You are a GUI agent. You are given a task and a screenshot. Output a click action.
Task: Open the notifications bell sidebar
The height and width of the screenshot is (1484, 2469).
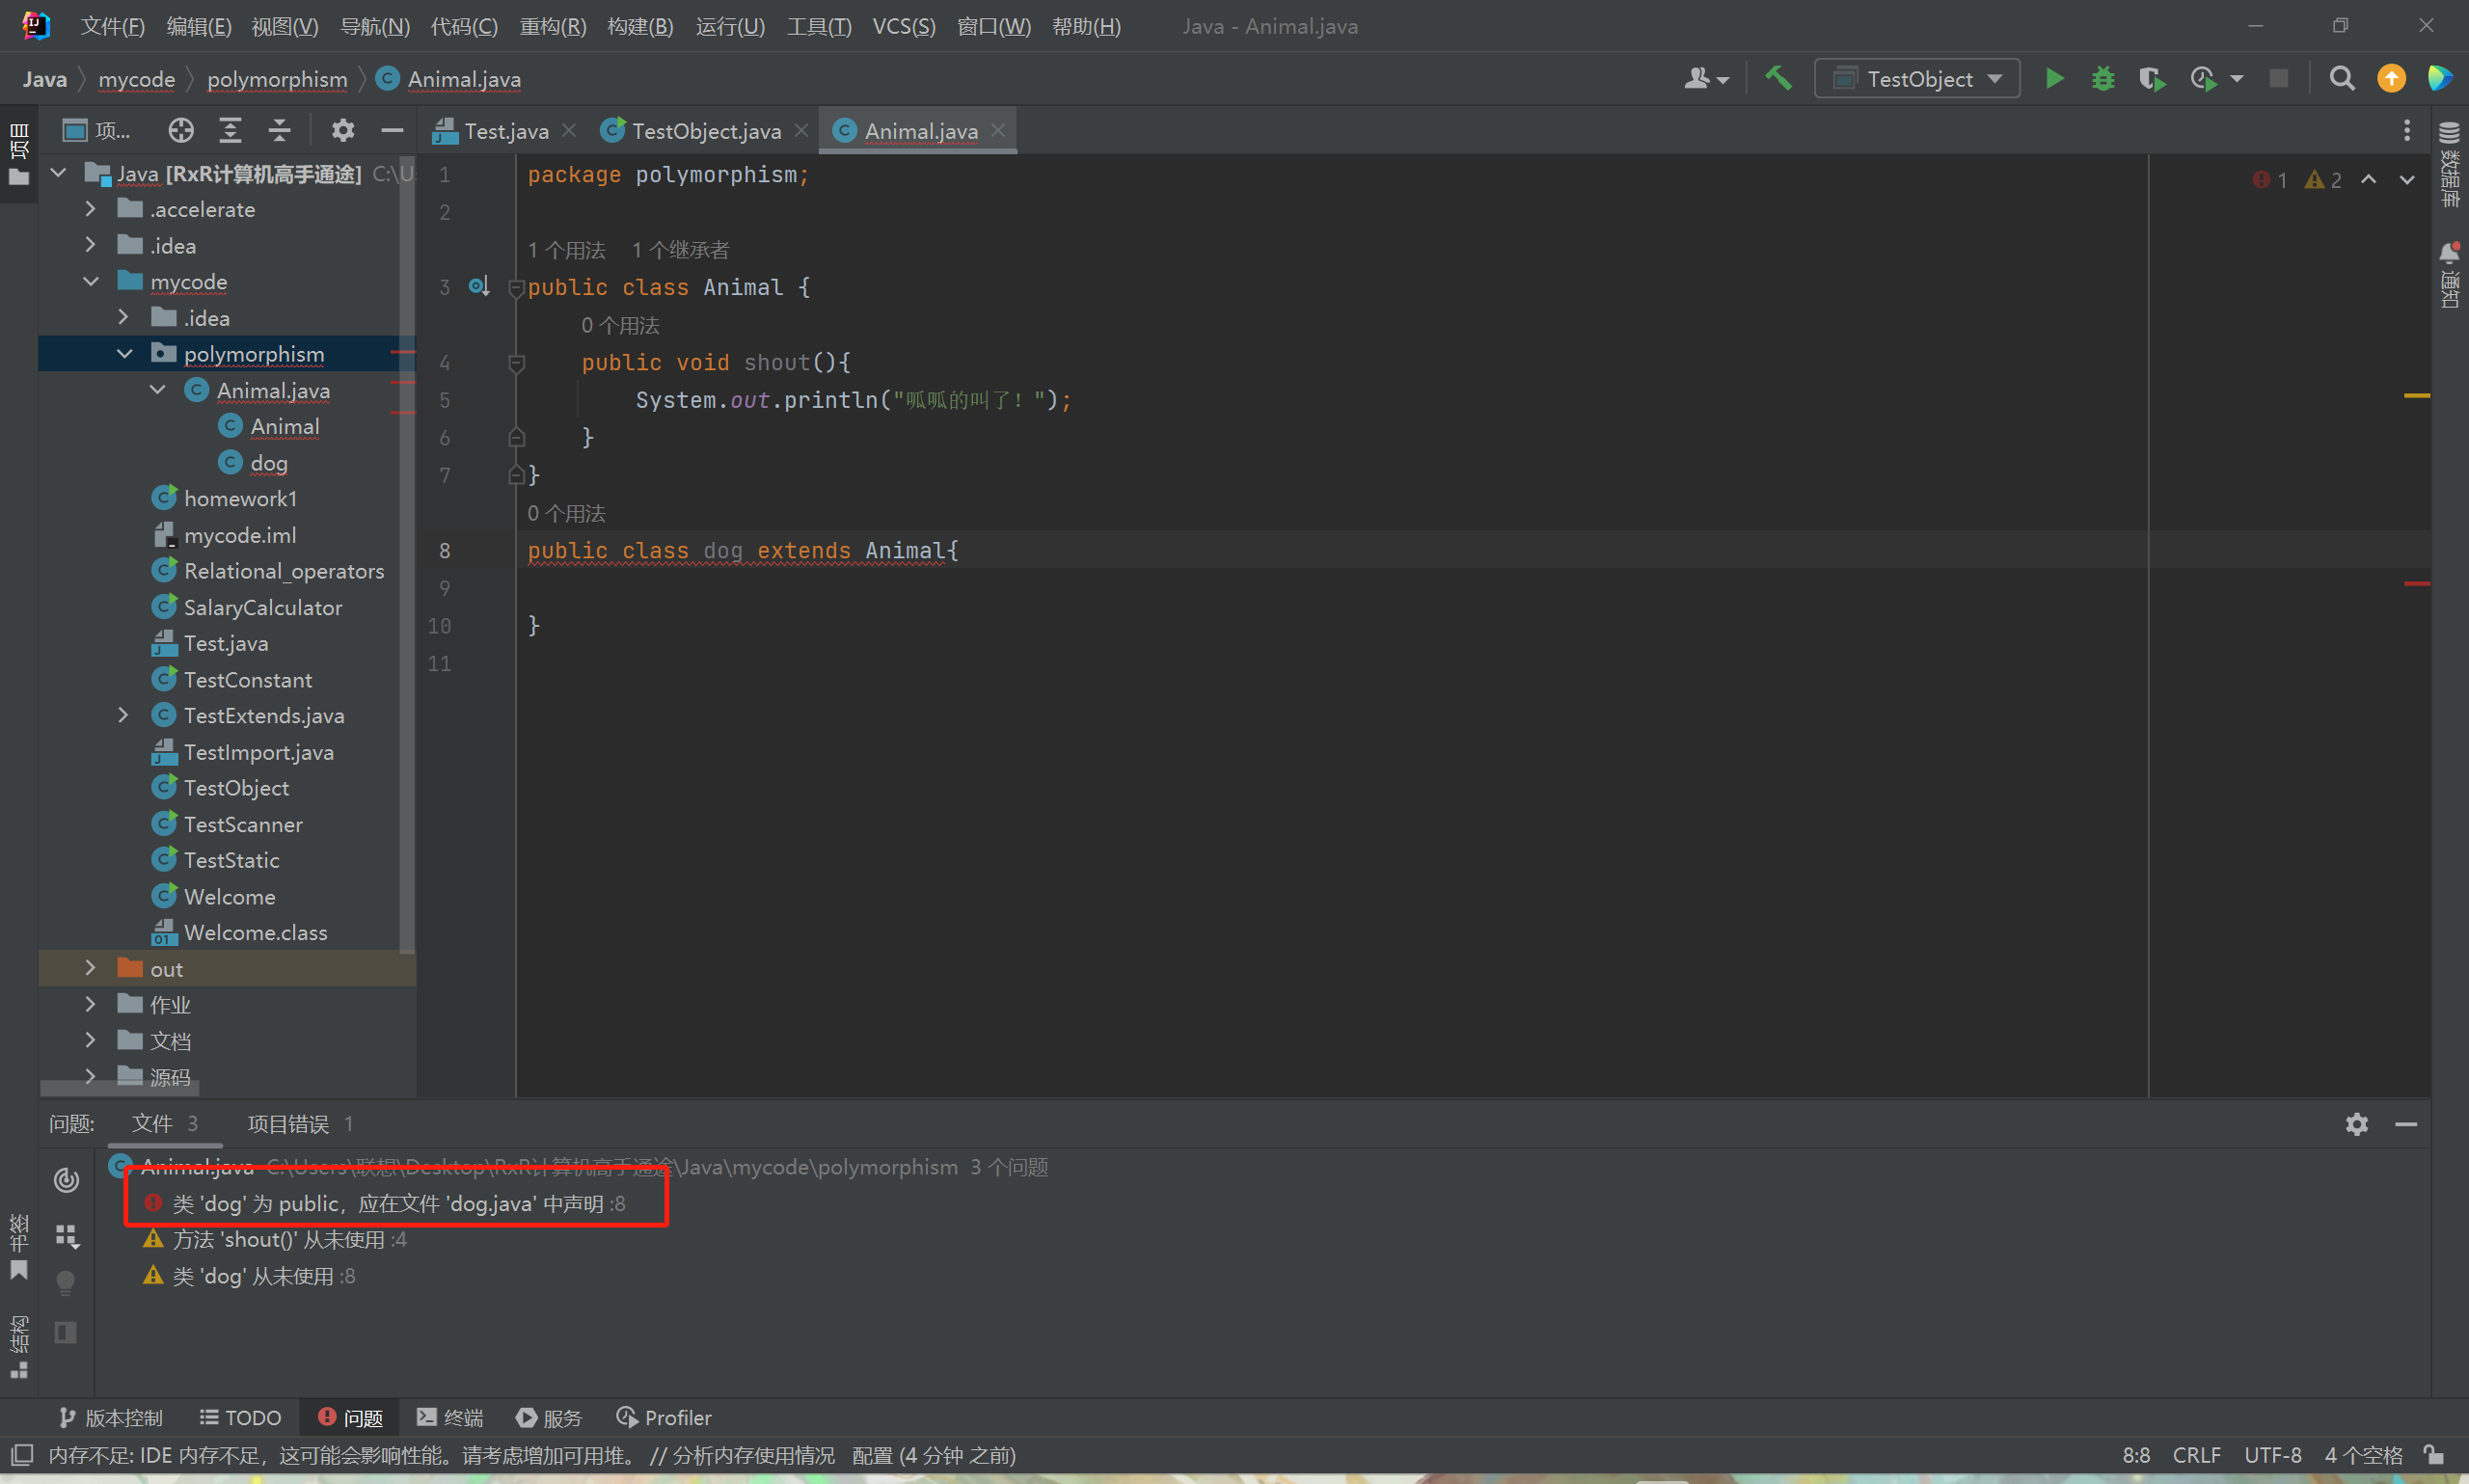(x=2449, y=274)
